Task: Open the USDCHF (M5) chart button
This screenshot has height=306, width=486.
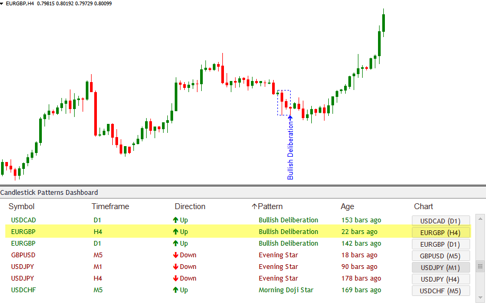Action: click(440, 290)
